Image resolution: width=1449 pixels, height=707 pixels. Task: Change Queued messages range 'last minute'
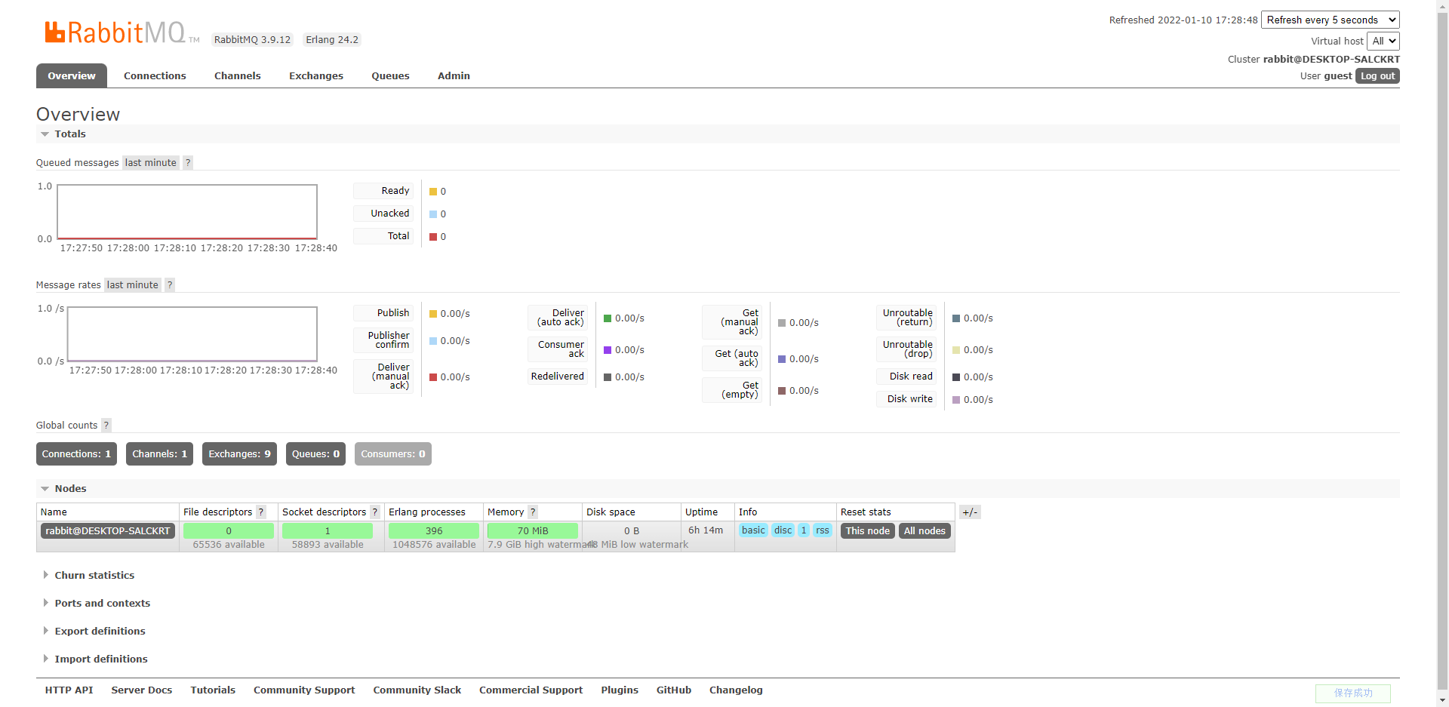click(151, 162)
